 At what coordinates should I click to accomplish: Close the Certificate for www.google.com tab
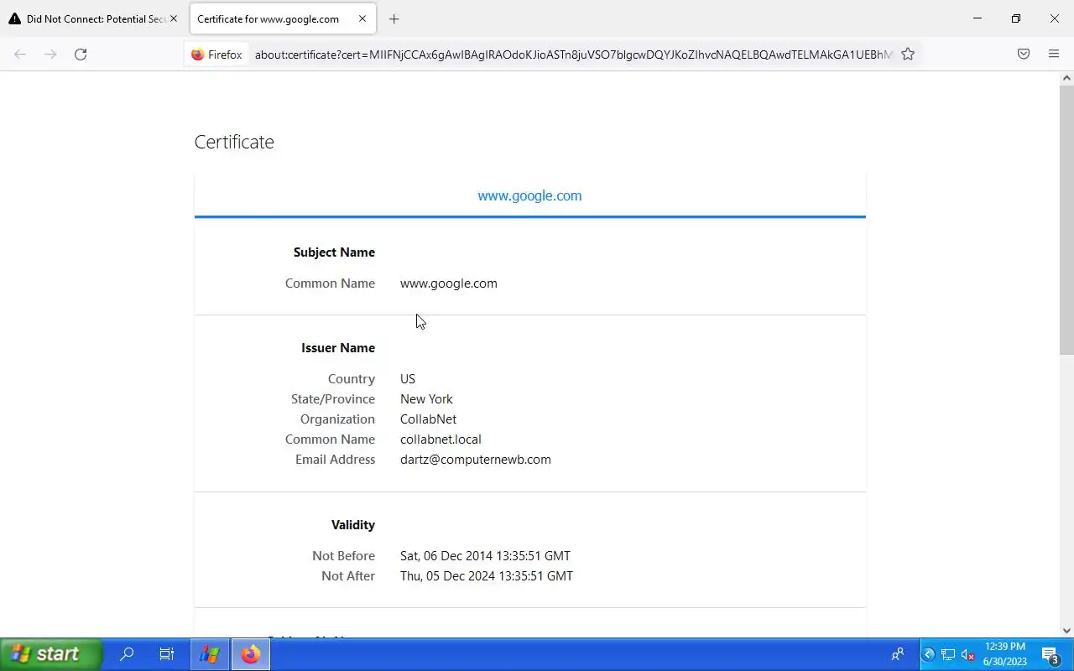tap(362, 18)
